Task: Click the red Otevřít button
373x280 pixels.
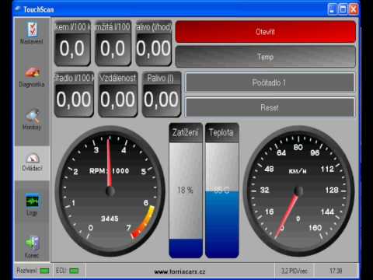Action: [266, 32]
